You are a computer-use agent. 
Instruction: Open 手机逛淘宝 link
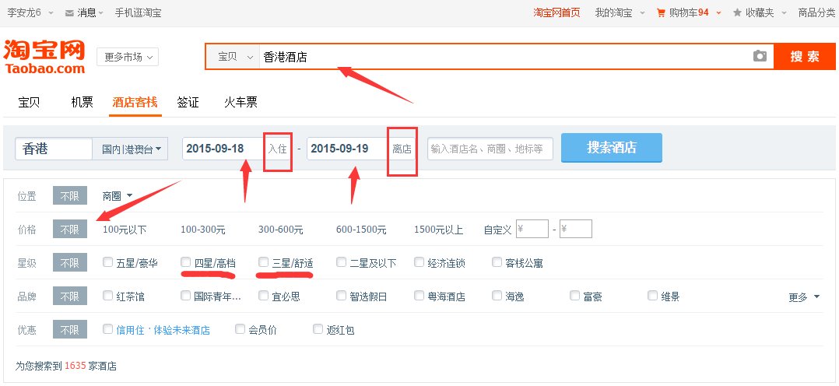click(x=138, y=13)
